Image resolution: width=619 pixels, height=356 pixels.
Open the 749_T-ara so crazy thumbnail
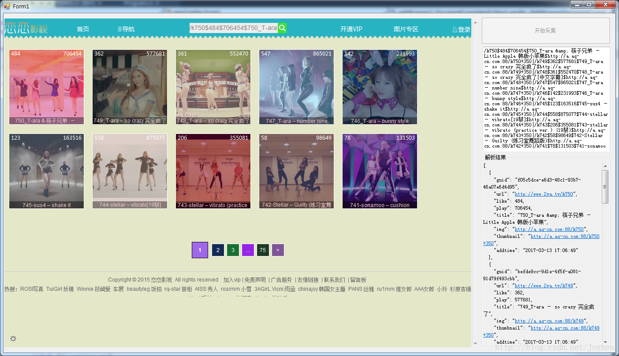click(x=130, y=87)
